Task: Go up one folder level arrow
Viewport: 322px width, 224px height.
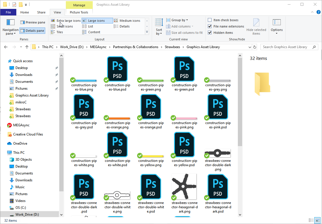Action: click(x=27, y=47)
